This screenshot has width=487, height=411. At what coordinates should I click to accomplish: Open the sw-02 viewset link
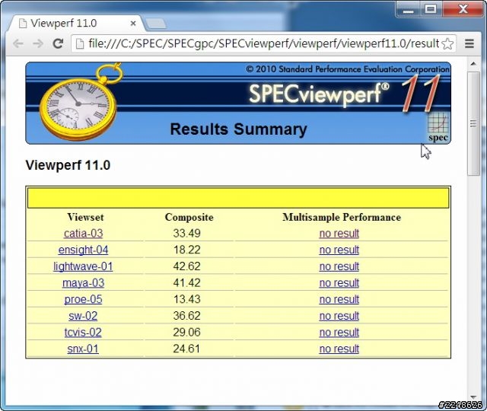tap(83, 316)
